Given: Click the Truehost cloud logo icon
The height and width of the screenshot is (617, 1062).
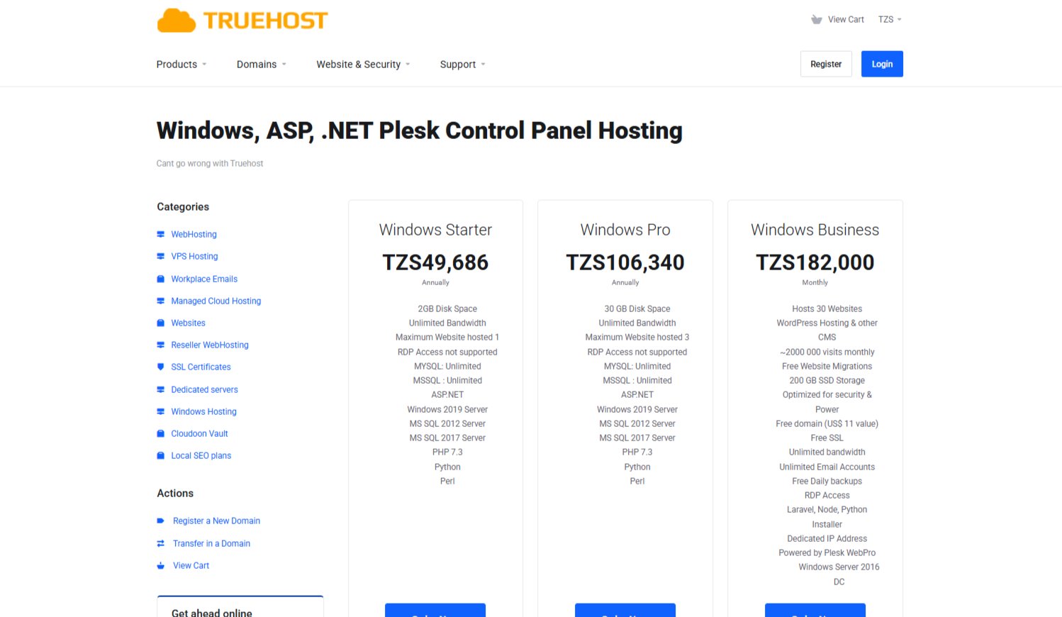Looking at the screenshot, I should [x=175, y=20].
